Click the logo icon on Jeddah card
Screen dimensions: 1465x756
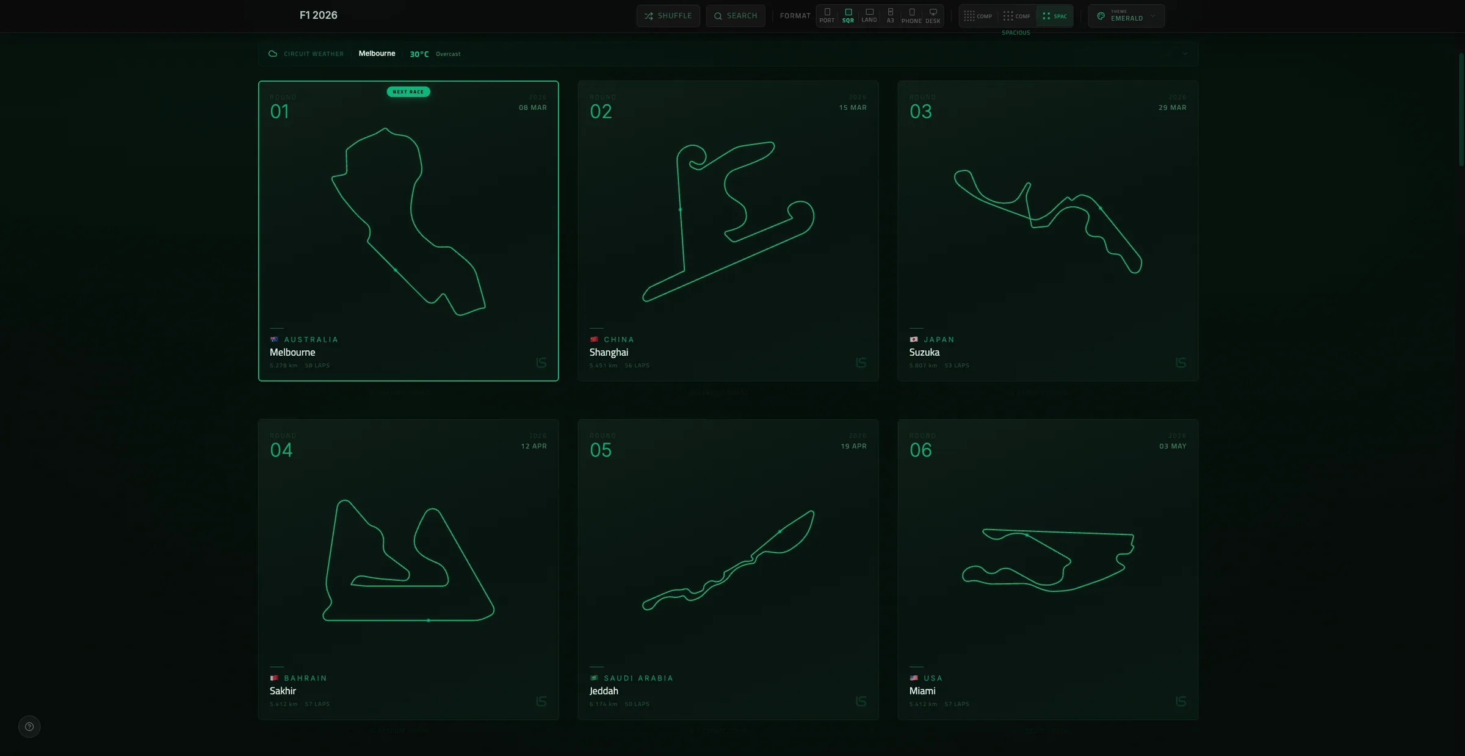click(x=861, y=701)
